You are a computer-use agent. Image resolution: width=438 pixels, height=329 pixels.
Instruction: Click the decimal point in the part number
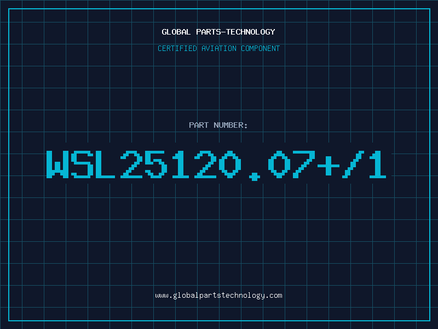click(255, 176)
